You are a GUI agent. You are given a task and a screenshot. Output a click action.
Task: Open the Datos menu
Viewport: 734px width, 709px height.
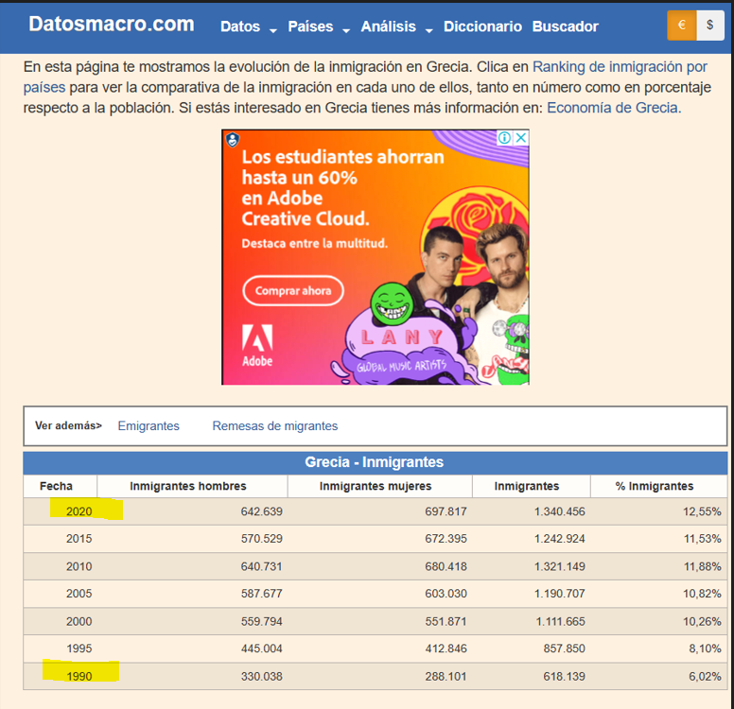(240, 26)
